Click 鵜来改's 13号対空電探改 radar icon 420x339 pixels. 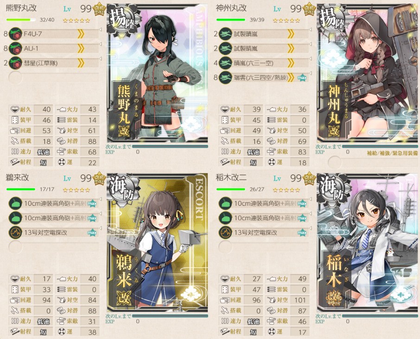coord(15,233)
